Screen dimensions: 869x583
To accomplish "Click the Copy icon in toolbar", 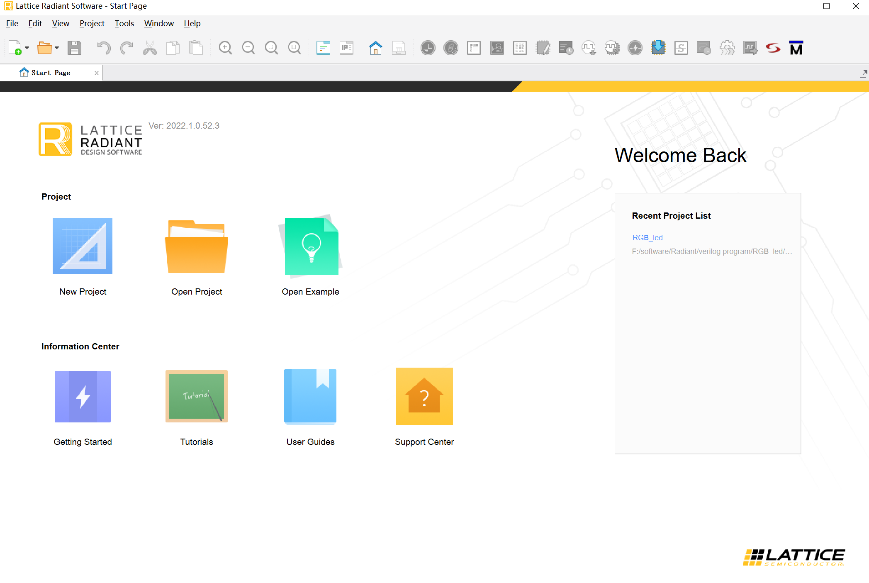I will click(x=173, y=48).
